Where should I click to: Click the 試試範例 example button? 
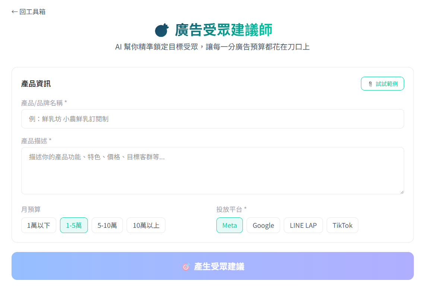(383, 83)
